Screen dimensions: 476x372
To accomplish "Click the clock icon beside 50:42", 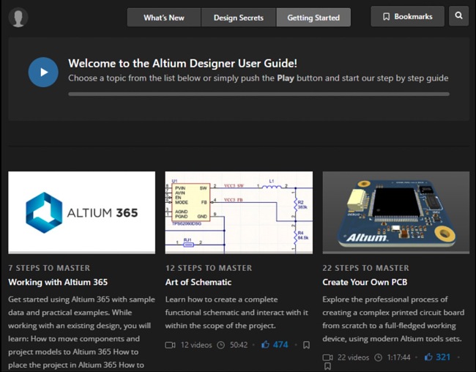I will point(220,345).
